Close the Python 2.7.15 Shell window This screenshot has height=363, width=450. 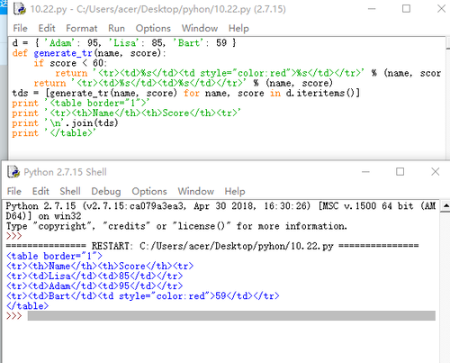tap(435, 172)
